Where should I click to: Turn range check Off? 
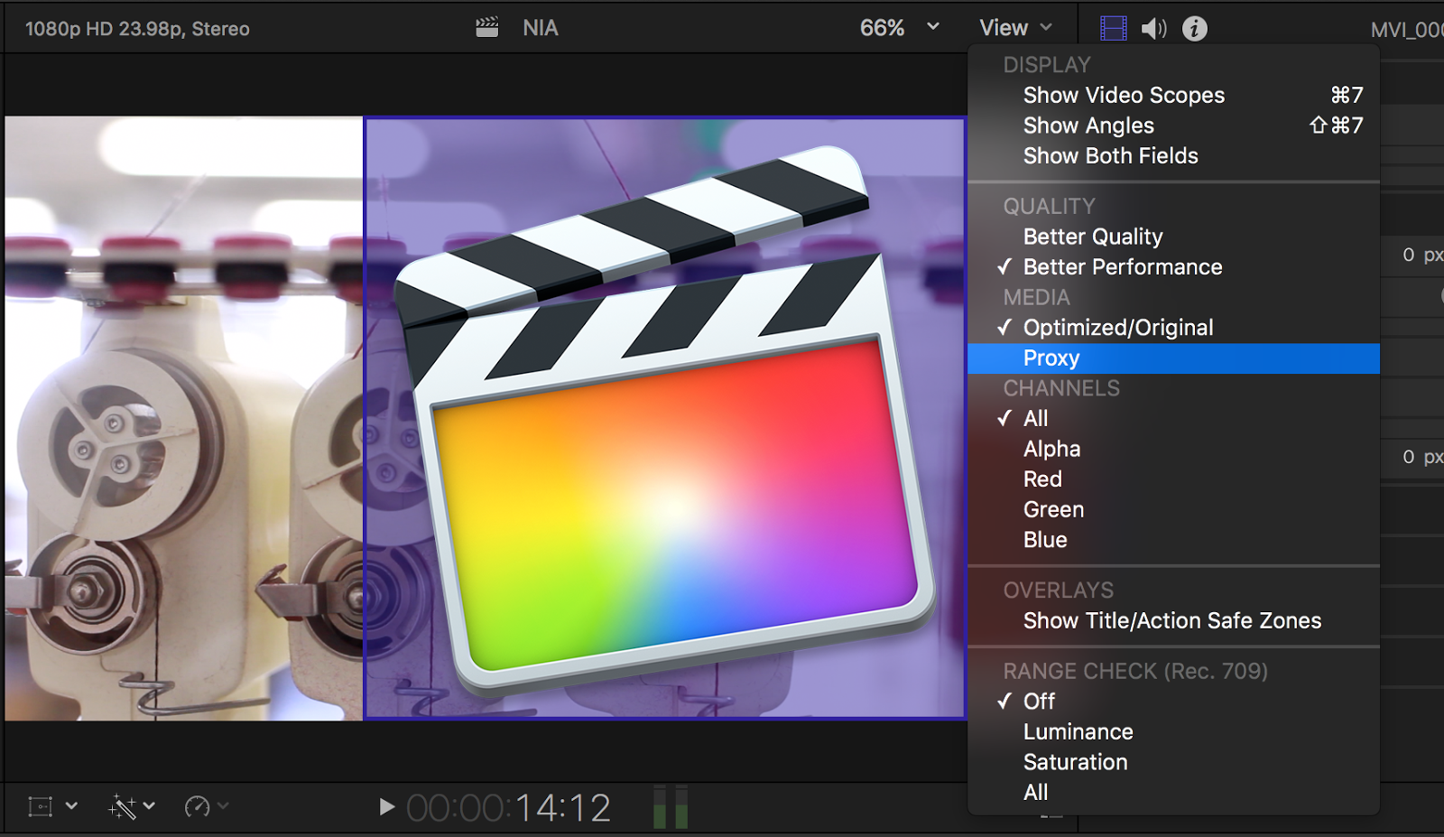coord(1173,702)
